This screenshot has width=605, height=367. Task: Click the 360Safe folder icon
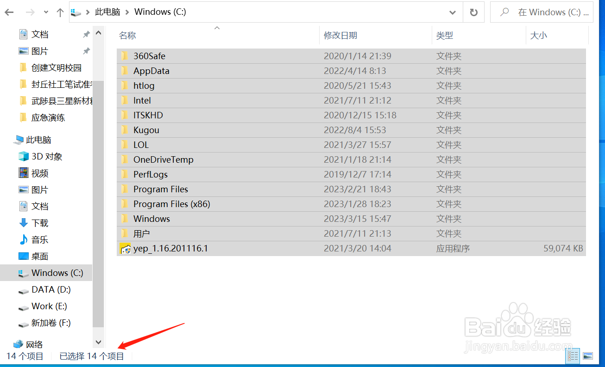pyautogui.click(x=125, y=56)
